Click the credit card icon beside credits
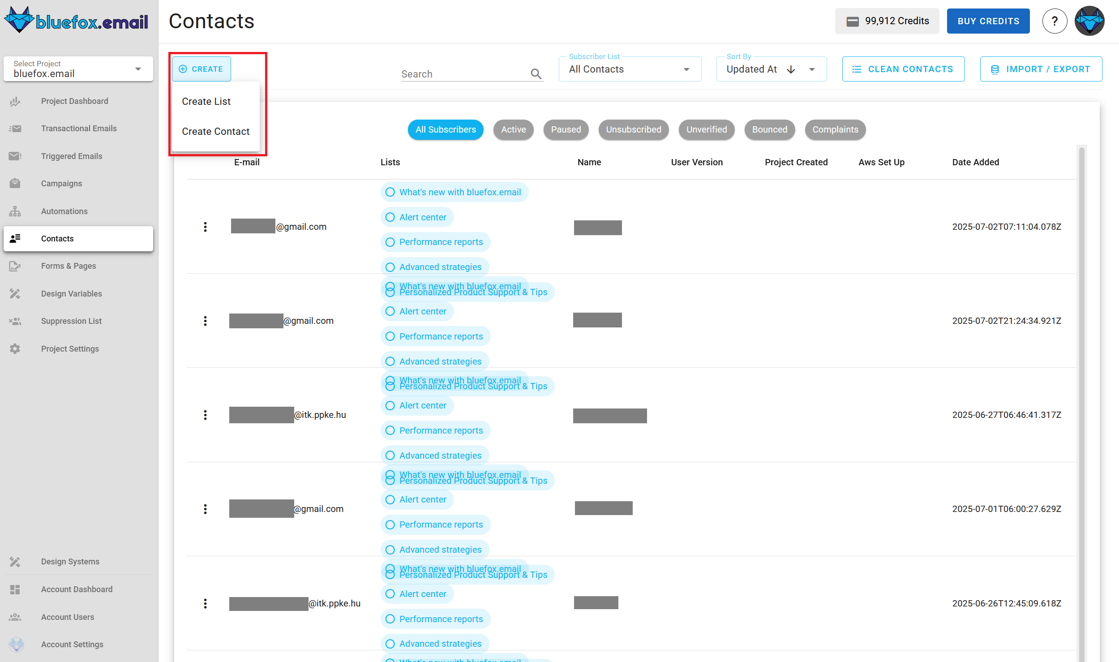Screen dimensions: 1119x662 (x=853, y=21)
